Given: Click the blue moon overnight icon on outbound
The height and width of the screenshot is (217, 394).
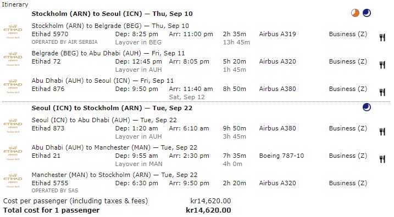Looking at the screenshot, I should pos(367,13).
